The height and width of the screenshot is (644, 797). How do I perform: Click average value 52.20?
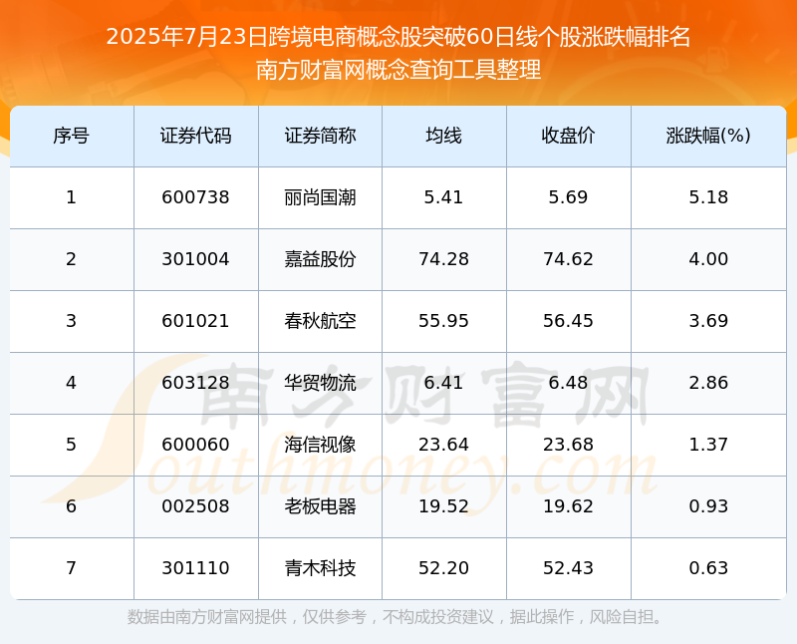(443, 568)
